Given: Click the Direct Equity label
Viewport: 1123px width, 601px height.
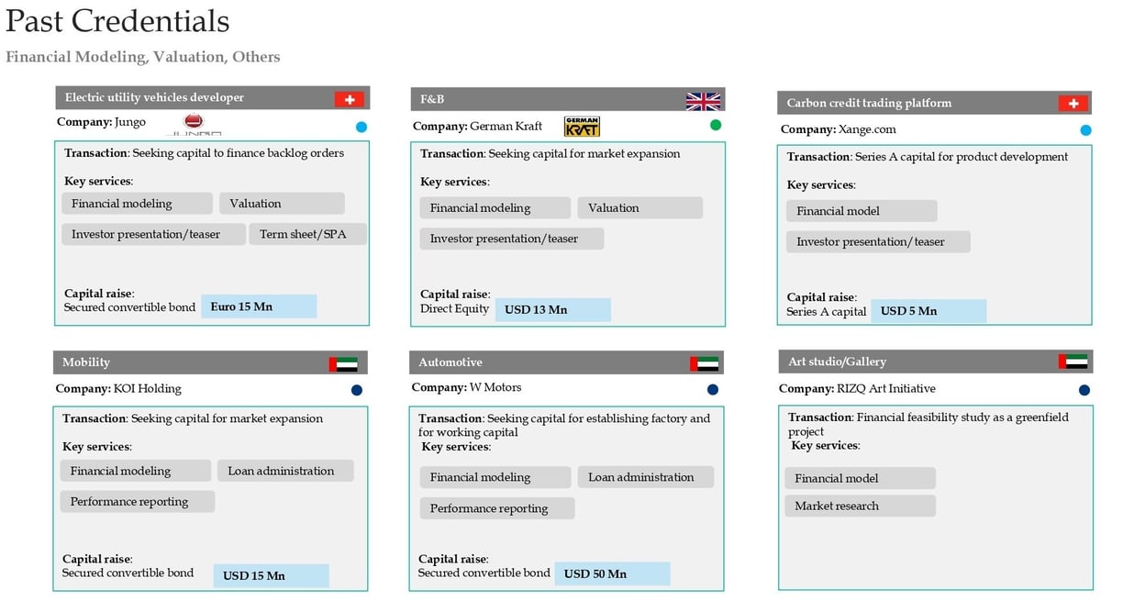Looking at the screenshot, I should click(455, 308).
